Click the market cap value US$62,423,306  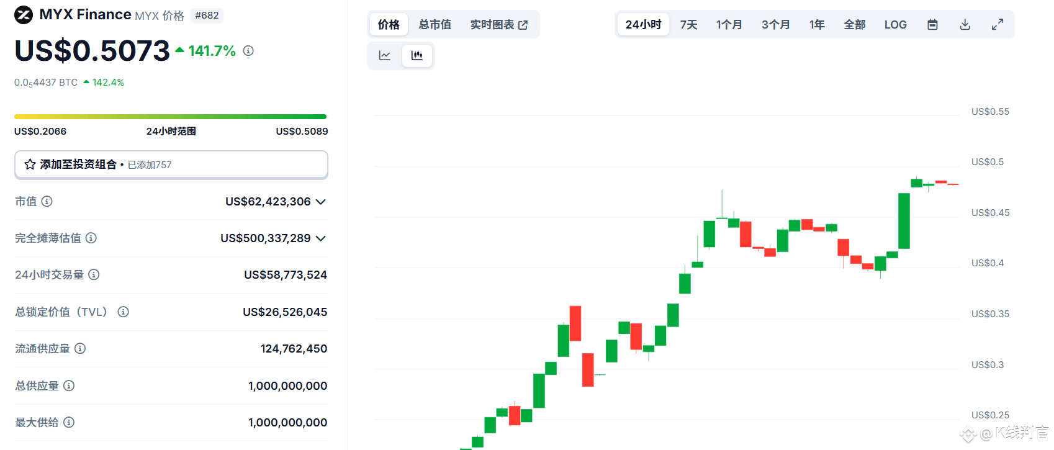268,202
